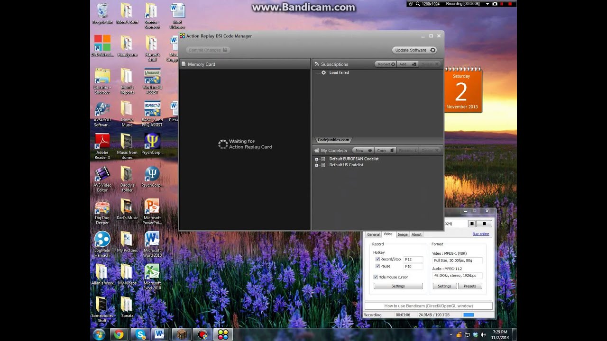Select the Default US Codelist entry
This screenshot has height=341, width=607.
[x=346, y=165]
